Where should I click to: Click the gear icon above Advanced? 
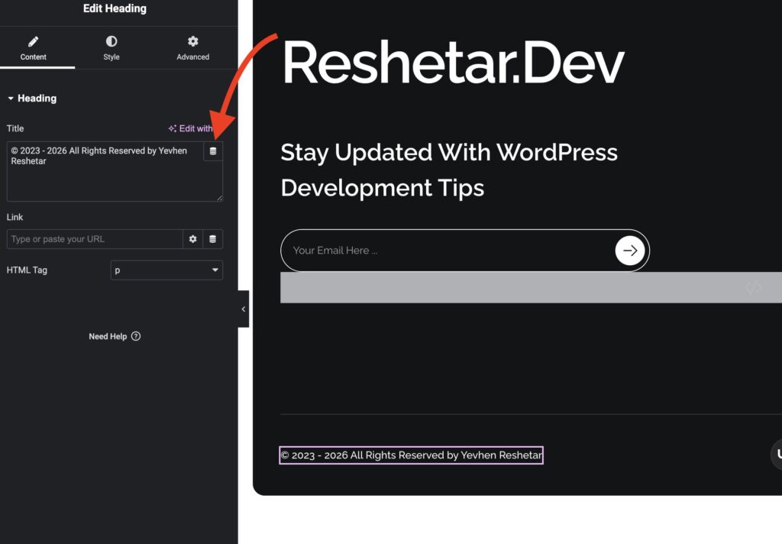(x=193, y=41)
